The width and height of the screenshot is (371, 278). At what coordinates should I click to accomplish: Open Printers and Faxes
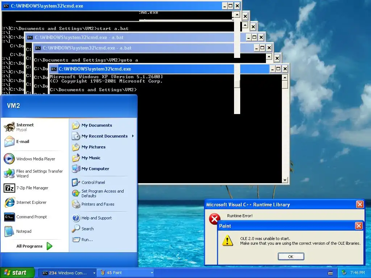click(103, 204)
